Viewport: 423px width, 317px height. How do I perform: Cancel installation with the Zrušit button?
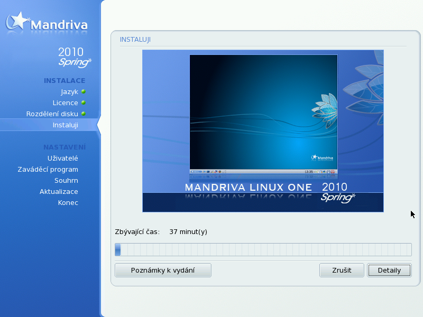pyautogui.click(x=342, y=270)
